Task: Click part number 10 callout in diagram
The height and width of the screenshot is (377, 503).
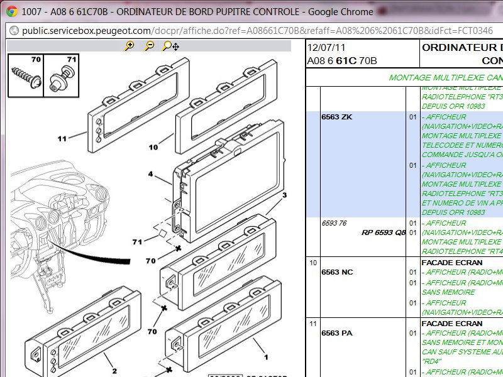Action: 153,147
